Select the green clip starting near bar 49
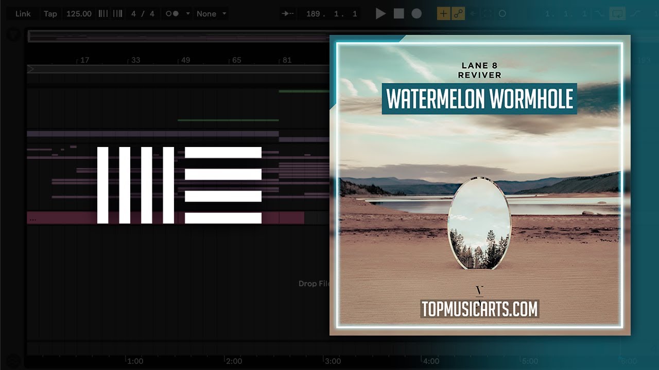659x370 pixels. tap(228, 120)
